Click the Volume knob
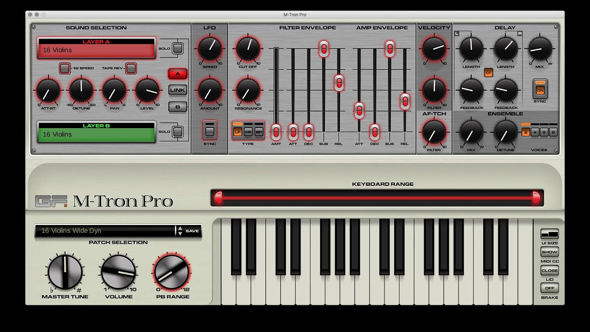Viewport: 590px width, 332px height. tap(118, 273)
